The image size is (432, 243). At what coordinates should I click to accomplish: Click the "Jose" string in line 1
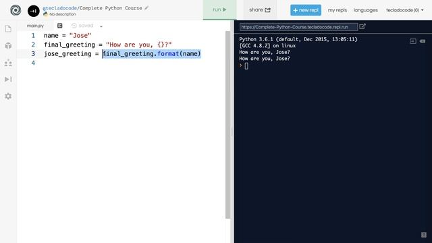80,36
